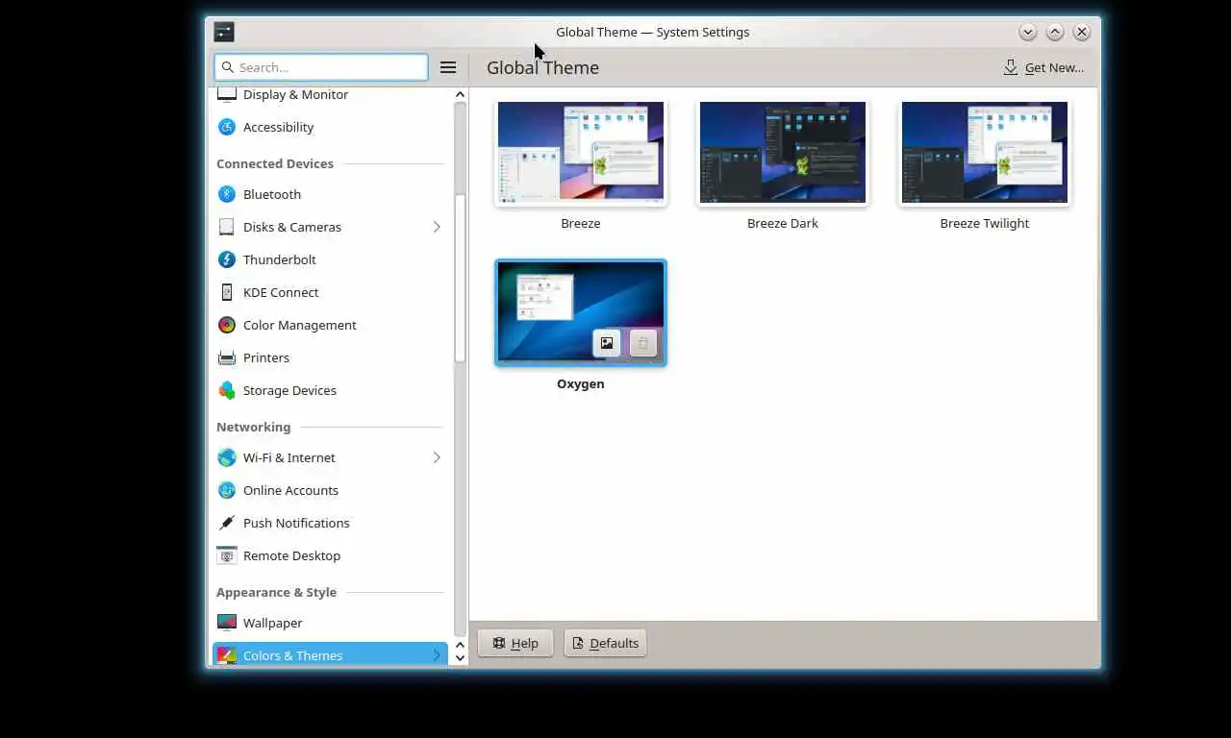Select the Breeze Dark theme thumbnail

pos(783,153)
